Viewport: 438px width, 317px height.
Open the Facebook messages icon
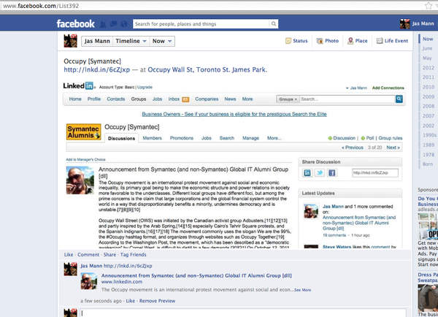[113, 24]
